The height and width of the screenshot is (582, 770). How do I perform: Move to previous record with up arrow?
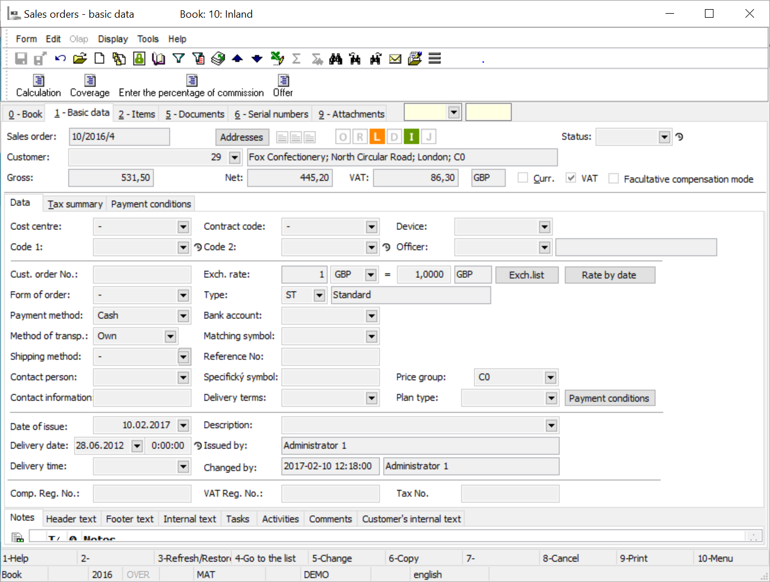click(237, 58)
